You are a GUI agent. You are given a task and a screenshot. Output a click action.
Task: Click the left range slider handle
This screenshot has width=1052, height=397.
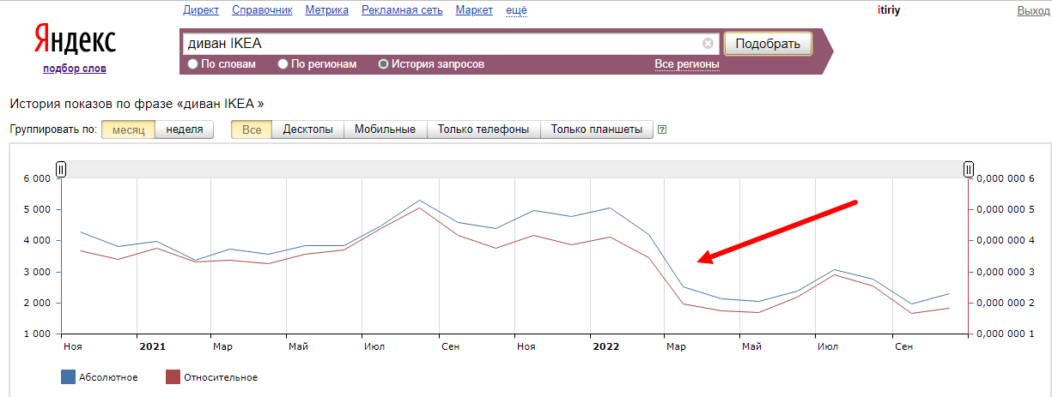pyautogui.click(x=61, y=170)
